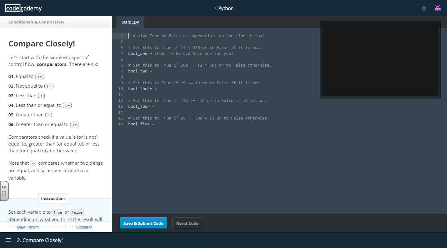The width and height of the screenshot is (447, 248).
Task: Select the script.py tab
Action: point(130,22)
